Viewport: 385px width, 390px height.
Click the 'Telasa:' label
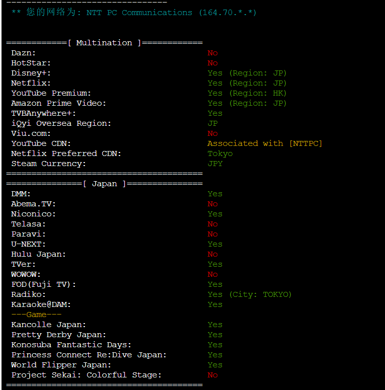[x=28, y=224]
